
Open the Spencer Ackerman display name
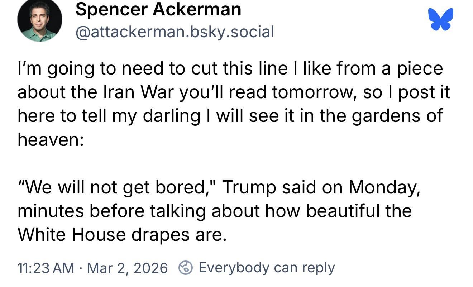point(158,9)
